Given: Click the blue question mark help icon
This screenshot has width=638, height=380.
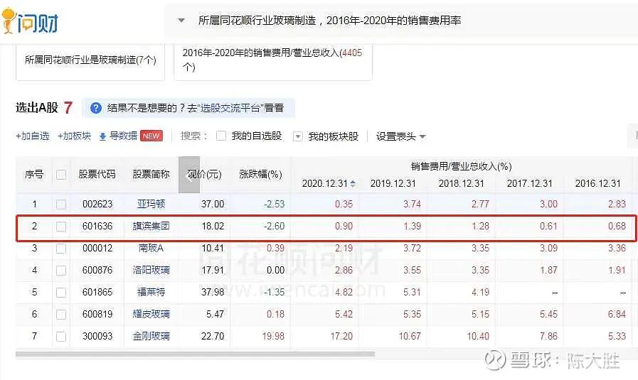Looking at the screenshot, I should point(96,108).
